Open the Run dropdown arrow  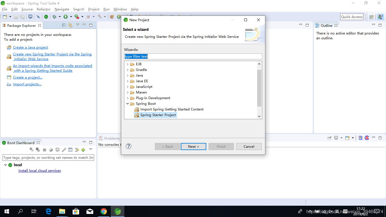pos(71,17)
